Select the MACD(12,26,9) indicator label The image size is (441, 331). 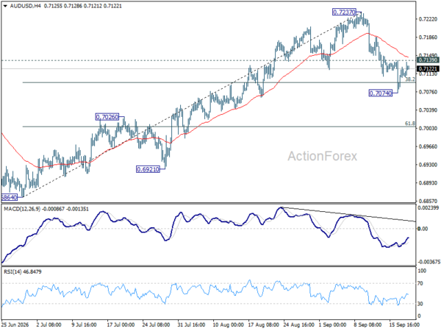tap(22, 209)
